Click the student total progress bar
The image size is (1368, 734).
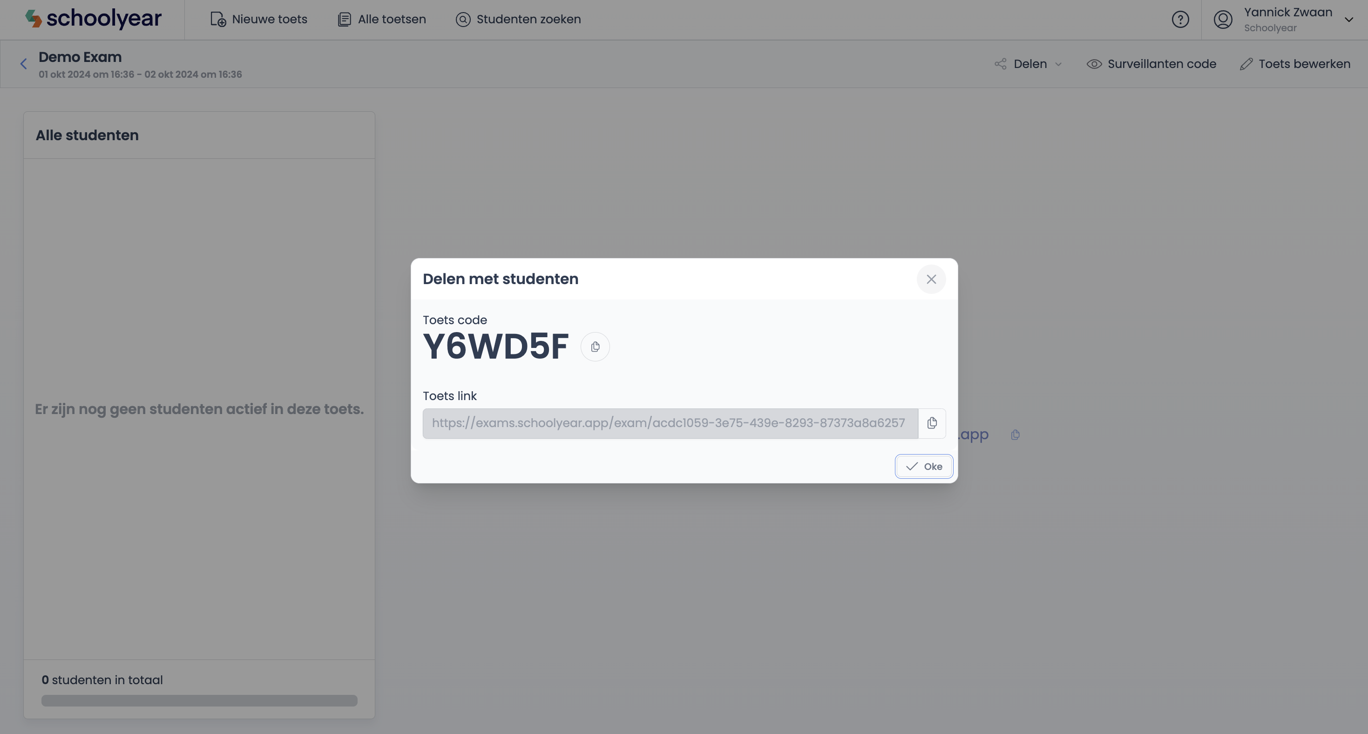[x=199, y=700]
